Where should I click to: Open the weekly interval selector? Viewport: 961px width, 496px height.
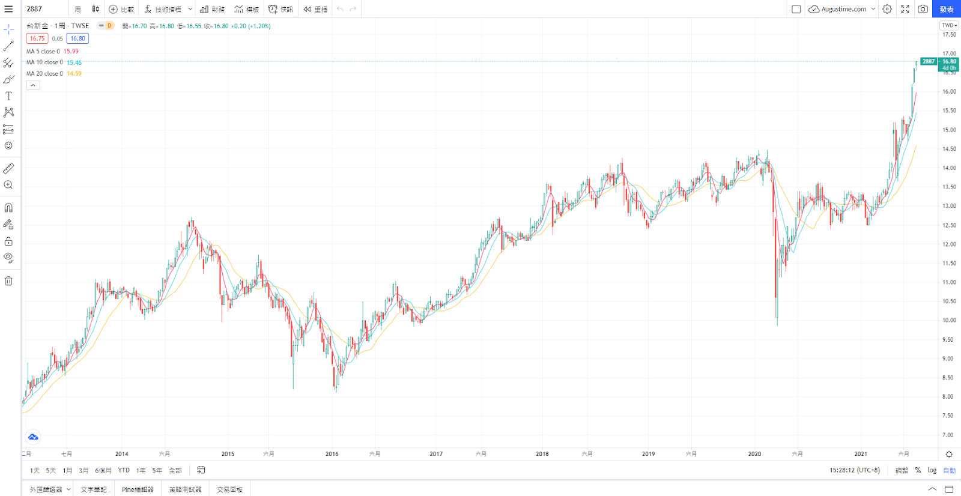point(78,9)
